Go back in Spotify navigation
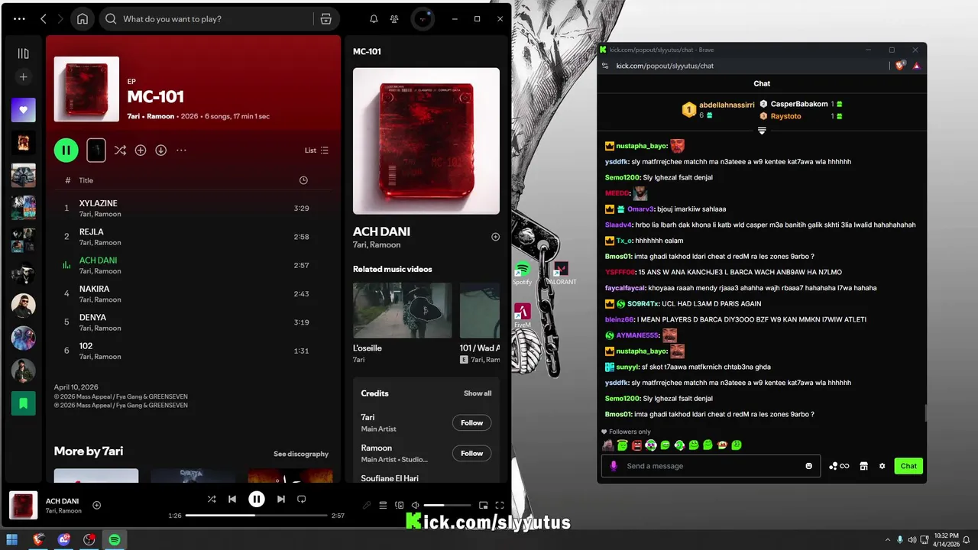 [x=44, y=19]
